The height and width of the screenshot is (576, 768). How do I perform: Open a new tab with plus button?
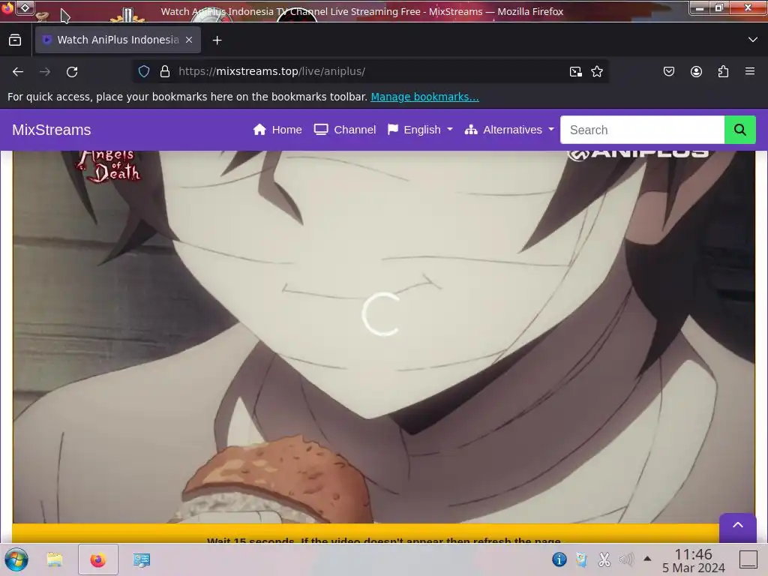coord(217,40)
